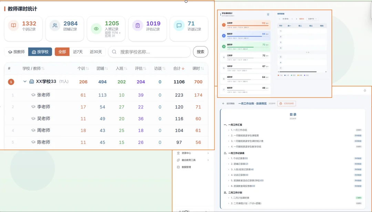The width and height of the screenshot is (372, 212).
Task: Click 张老师's total value 223
Action: coord(179,95)
